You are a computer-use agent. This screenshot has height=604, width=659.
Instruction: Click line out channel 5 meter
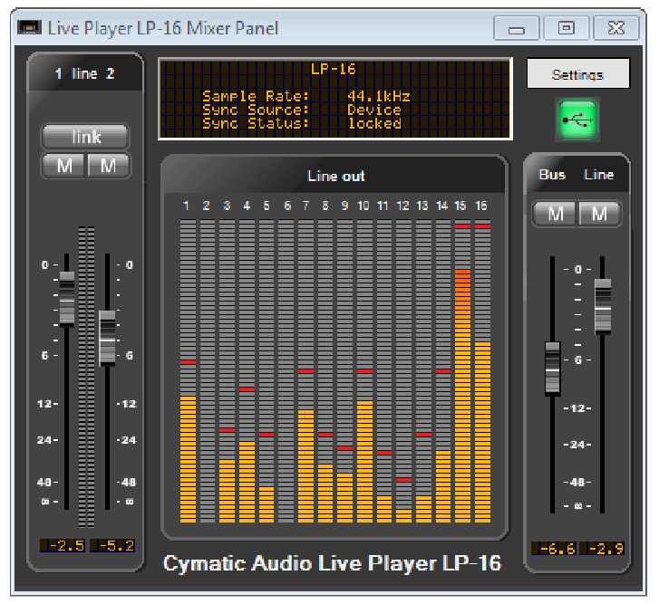(267, 371)
